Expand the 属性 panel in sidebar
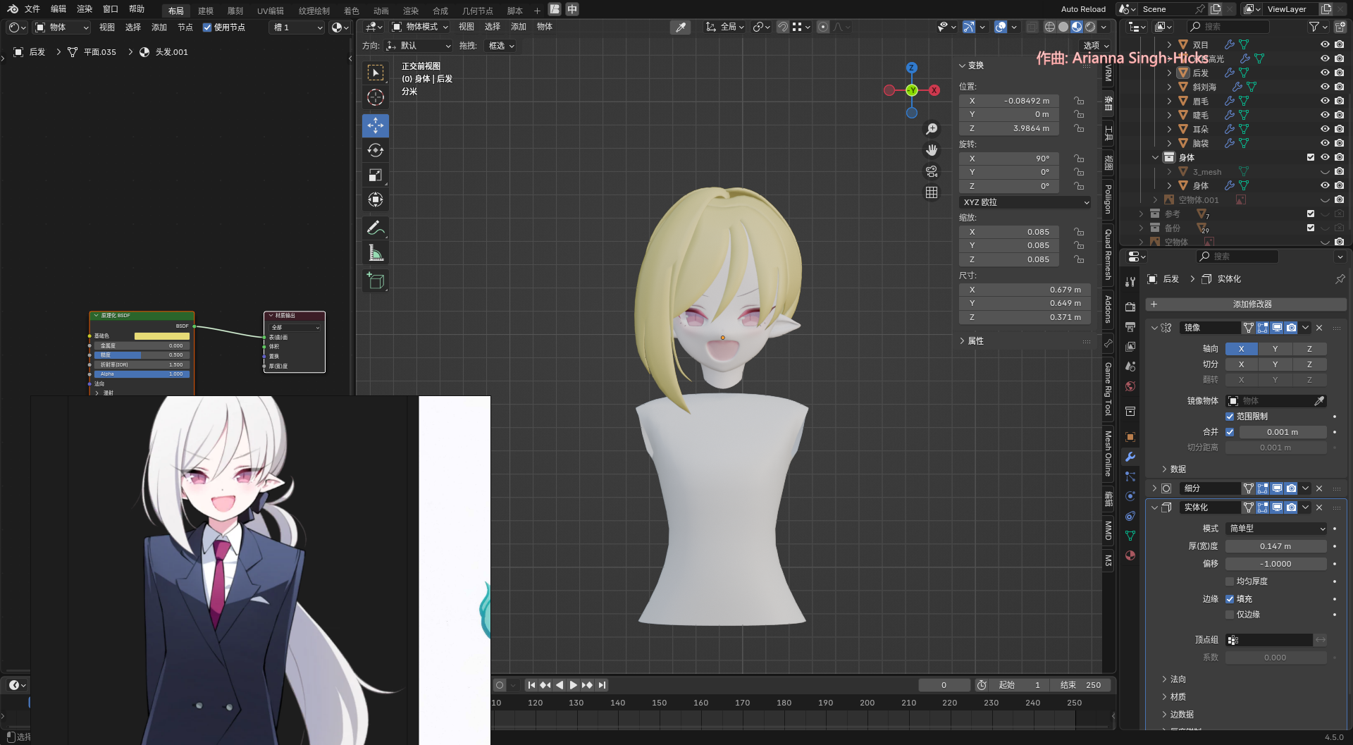 [x=975, y=341]
